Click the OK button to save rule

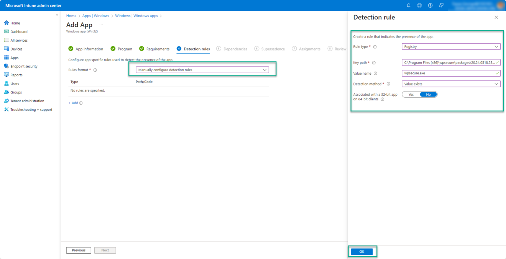(x=361, y=251)
